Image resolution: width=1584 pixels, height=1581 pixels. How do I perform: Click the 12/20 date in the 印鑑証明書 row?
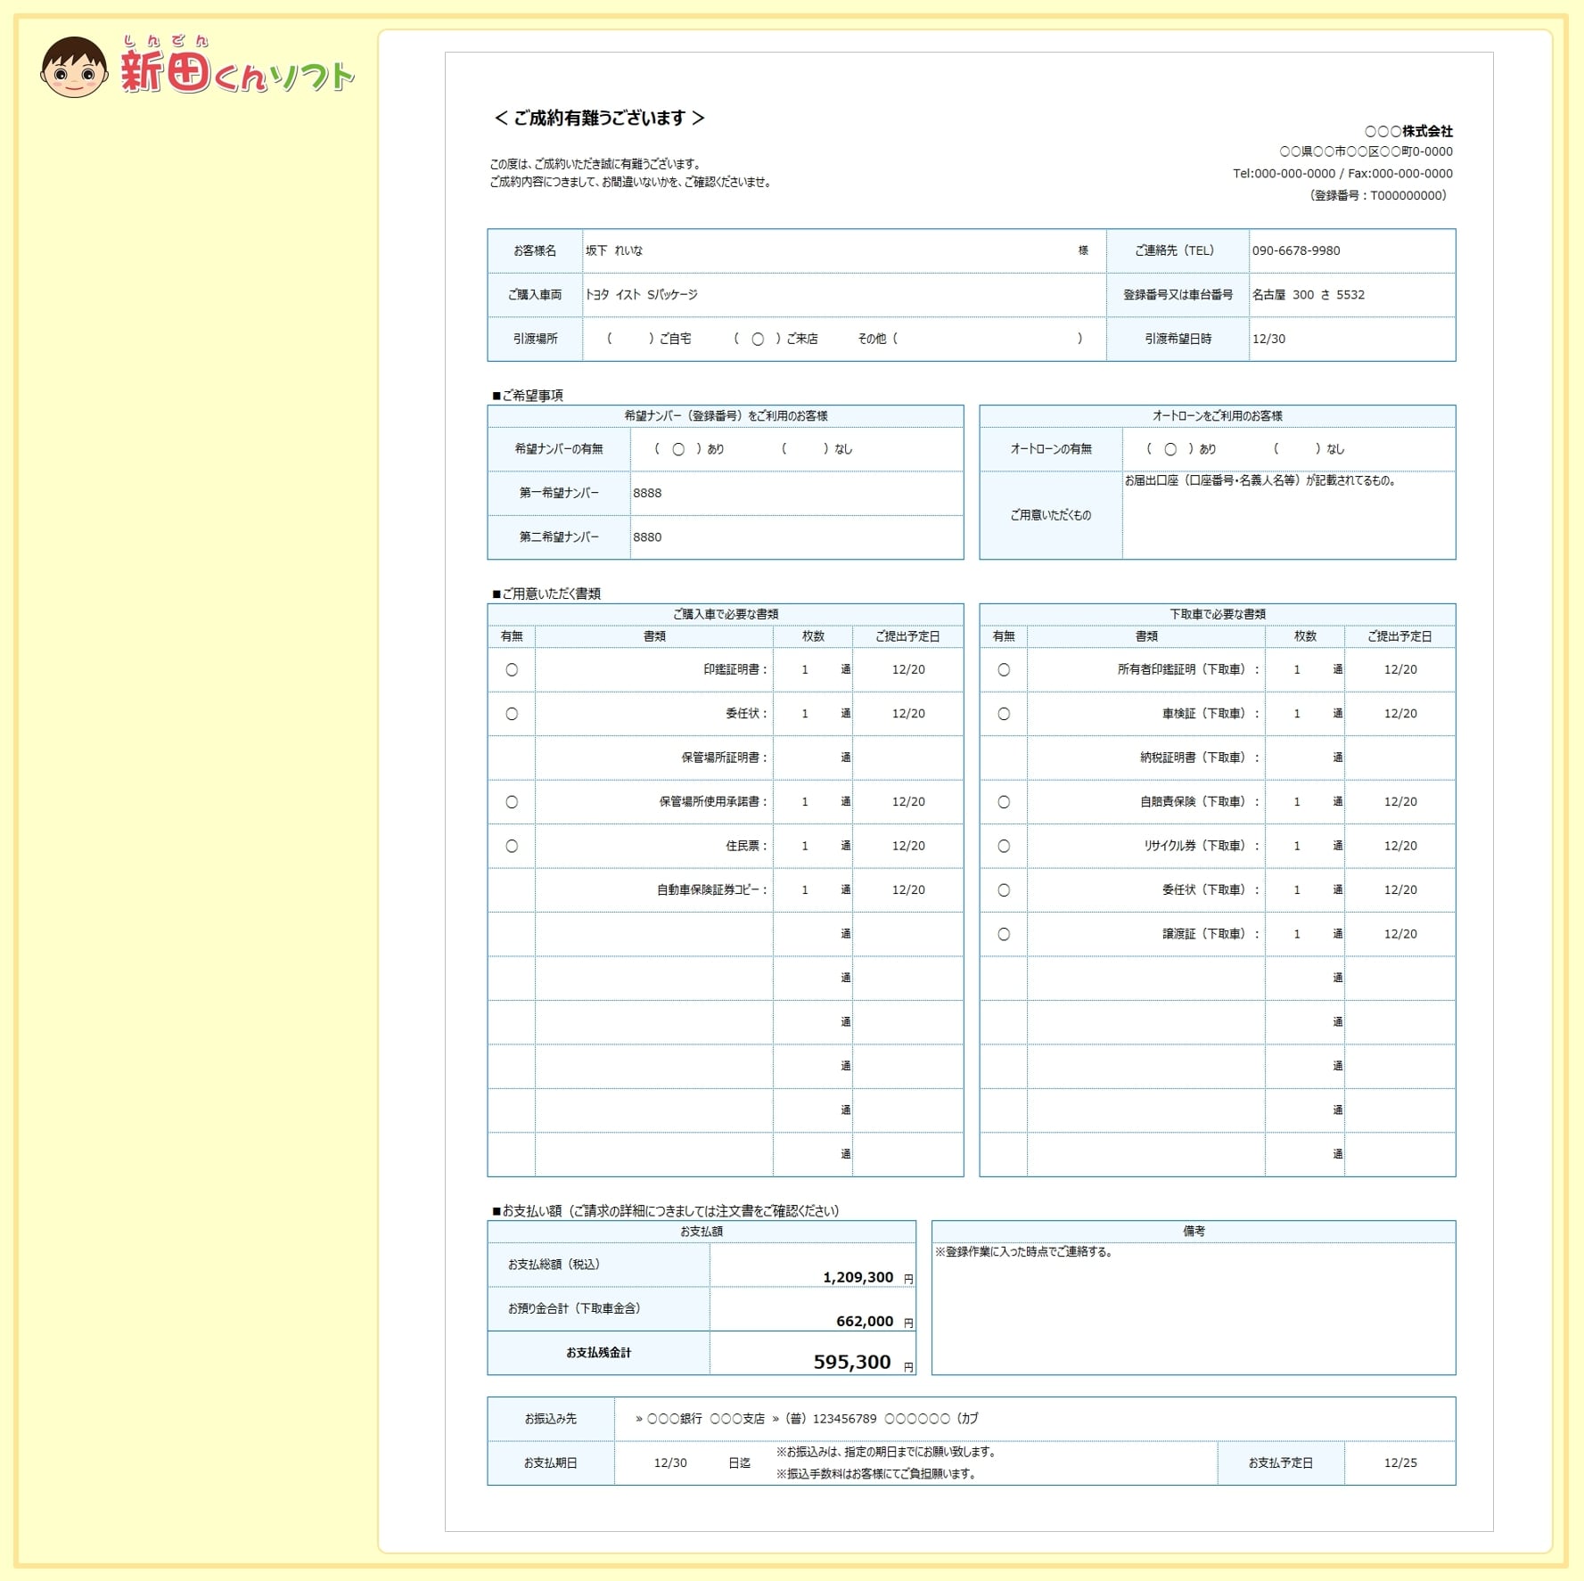pos(908,670)
